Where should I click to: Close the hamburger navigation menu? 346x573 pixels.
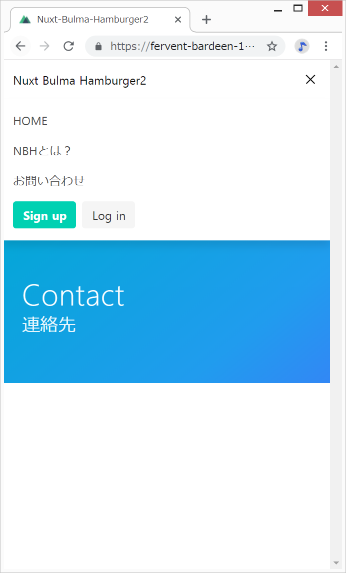[310, 80]
